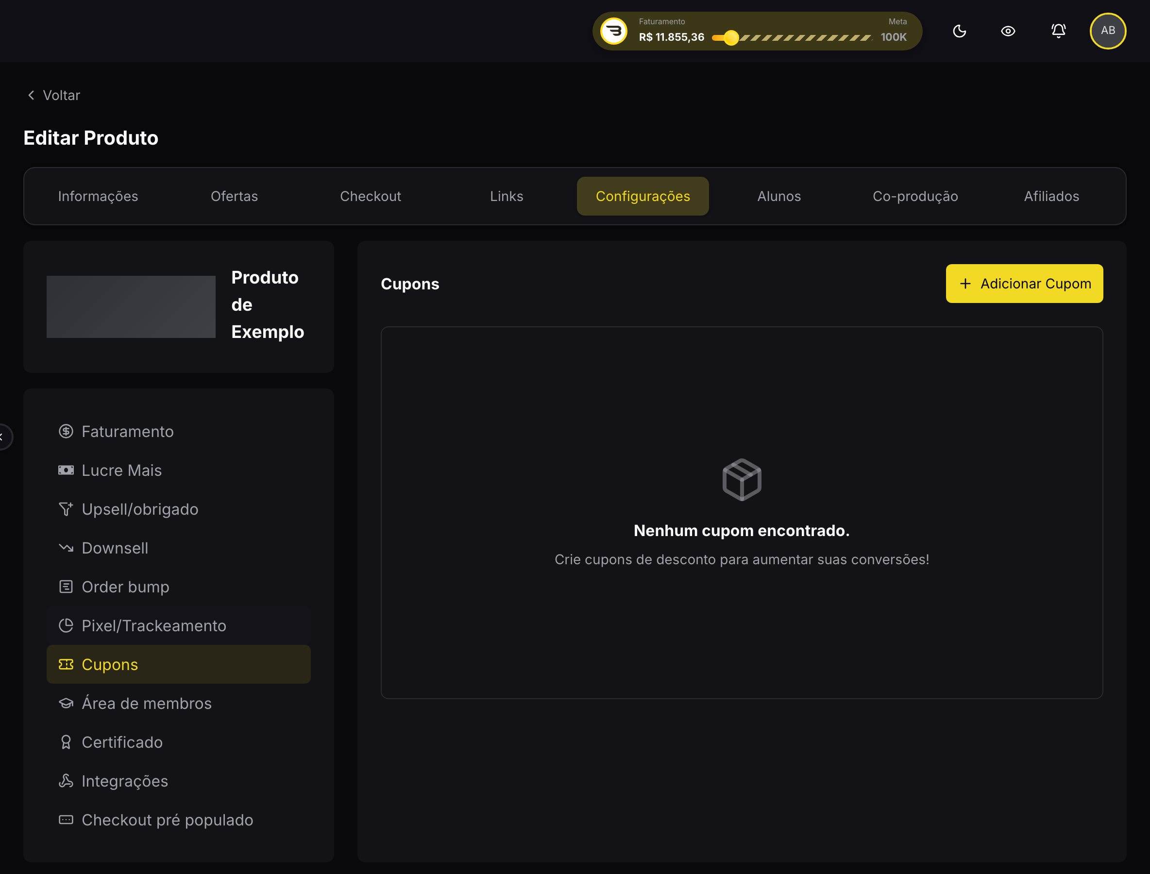Click the Nenhum cupom encontrado message
The height and width of the screenshot is (874, 1150).
pyautogui.click(x=742, y=531)
